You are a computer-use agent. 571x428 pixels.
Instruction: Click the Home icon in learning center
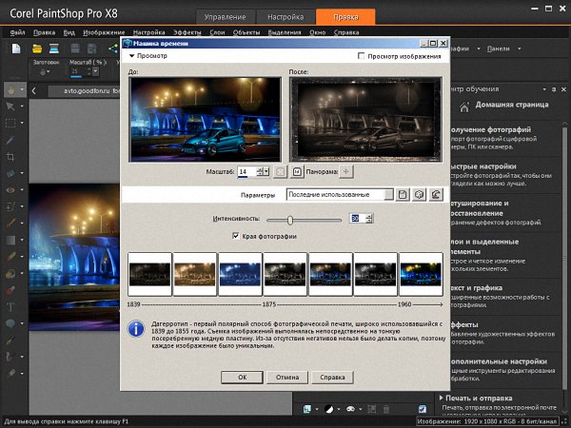(x=464, y=107)
